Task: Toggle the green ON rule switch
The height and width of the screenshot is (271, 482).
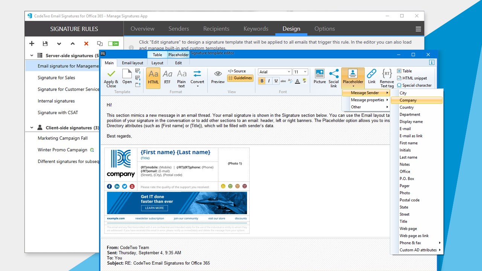Action: coord(113,44)
